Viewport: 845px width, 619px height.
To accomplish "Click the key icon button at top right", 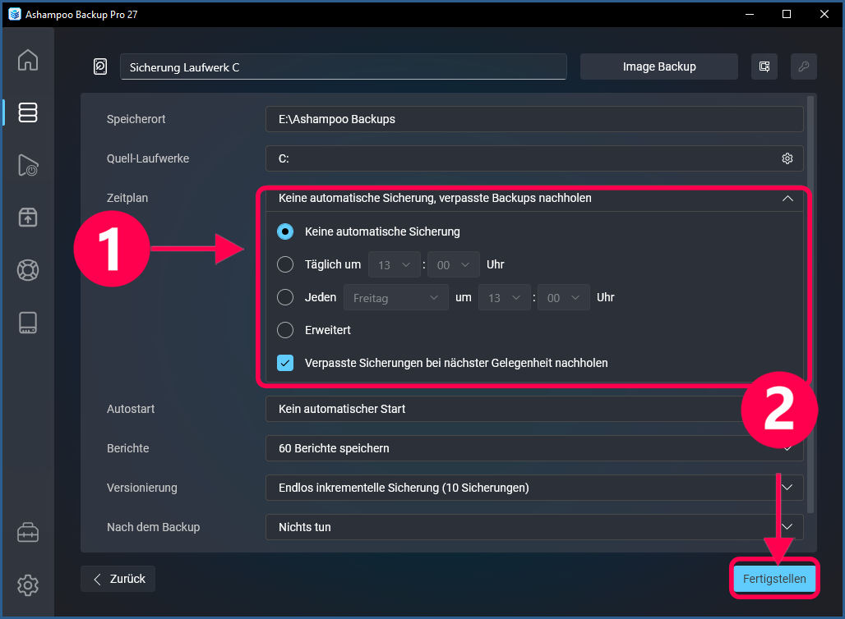I will pyautogui.click(x=804, y=66).
